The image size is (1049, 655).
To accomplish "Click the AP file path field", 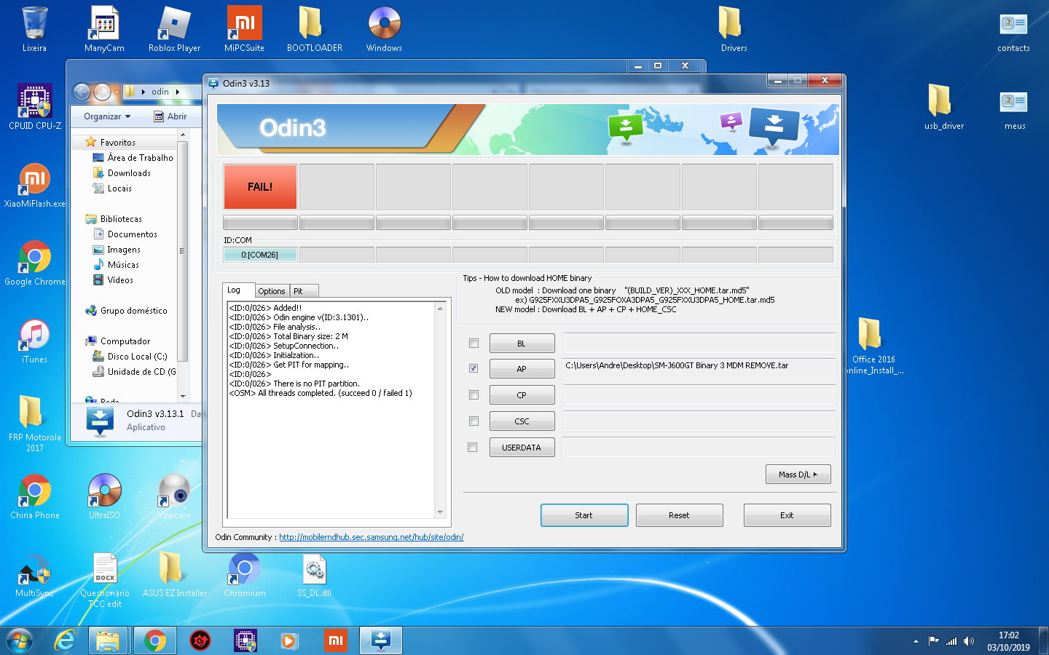I will (699, 368).
